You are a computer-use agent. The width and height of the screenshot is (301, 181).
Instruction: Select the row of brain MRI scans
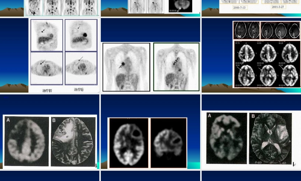tap(266, 30)
